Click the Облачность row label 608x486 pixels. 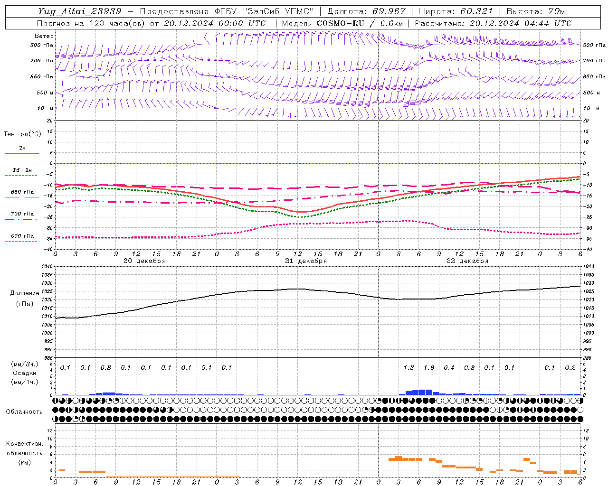coord(24,412)
